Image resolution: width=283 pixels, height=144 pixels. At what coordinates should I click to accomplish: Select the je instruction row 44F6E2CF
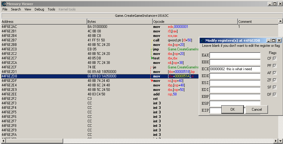tap(100, 67)
